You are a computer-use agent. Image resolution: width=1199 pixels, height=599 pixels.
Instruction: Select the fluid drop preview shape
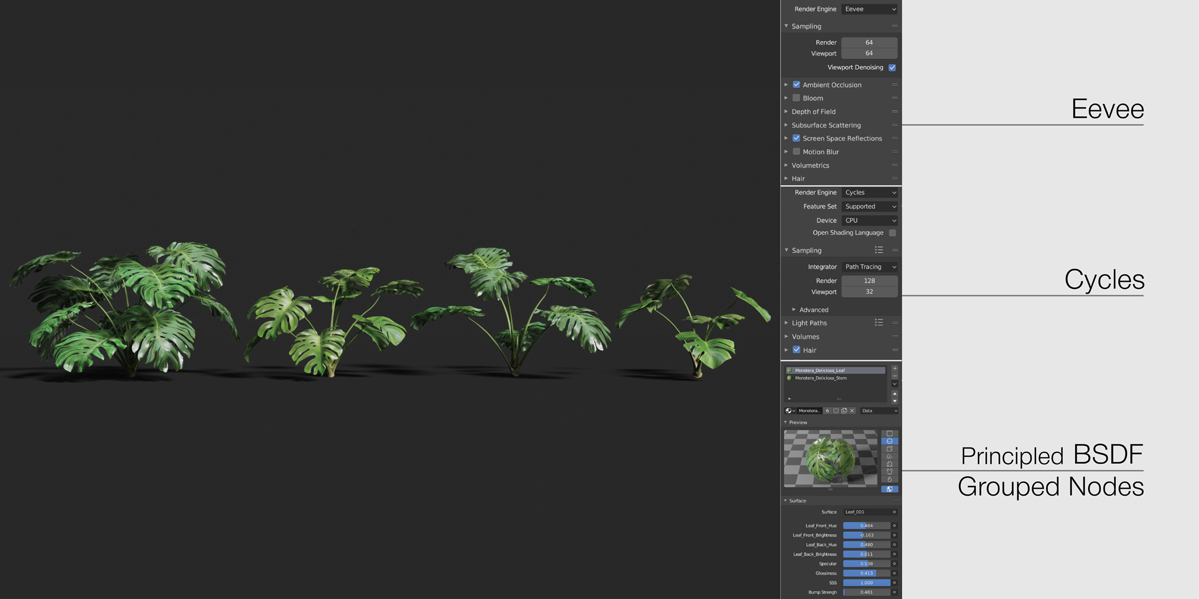click(x=889, y=479)
